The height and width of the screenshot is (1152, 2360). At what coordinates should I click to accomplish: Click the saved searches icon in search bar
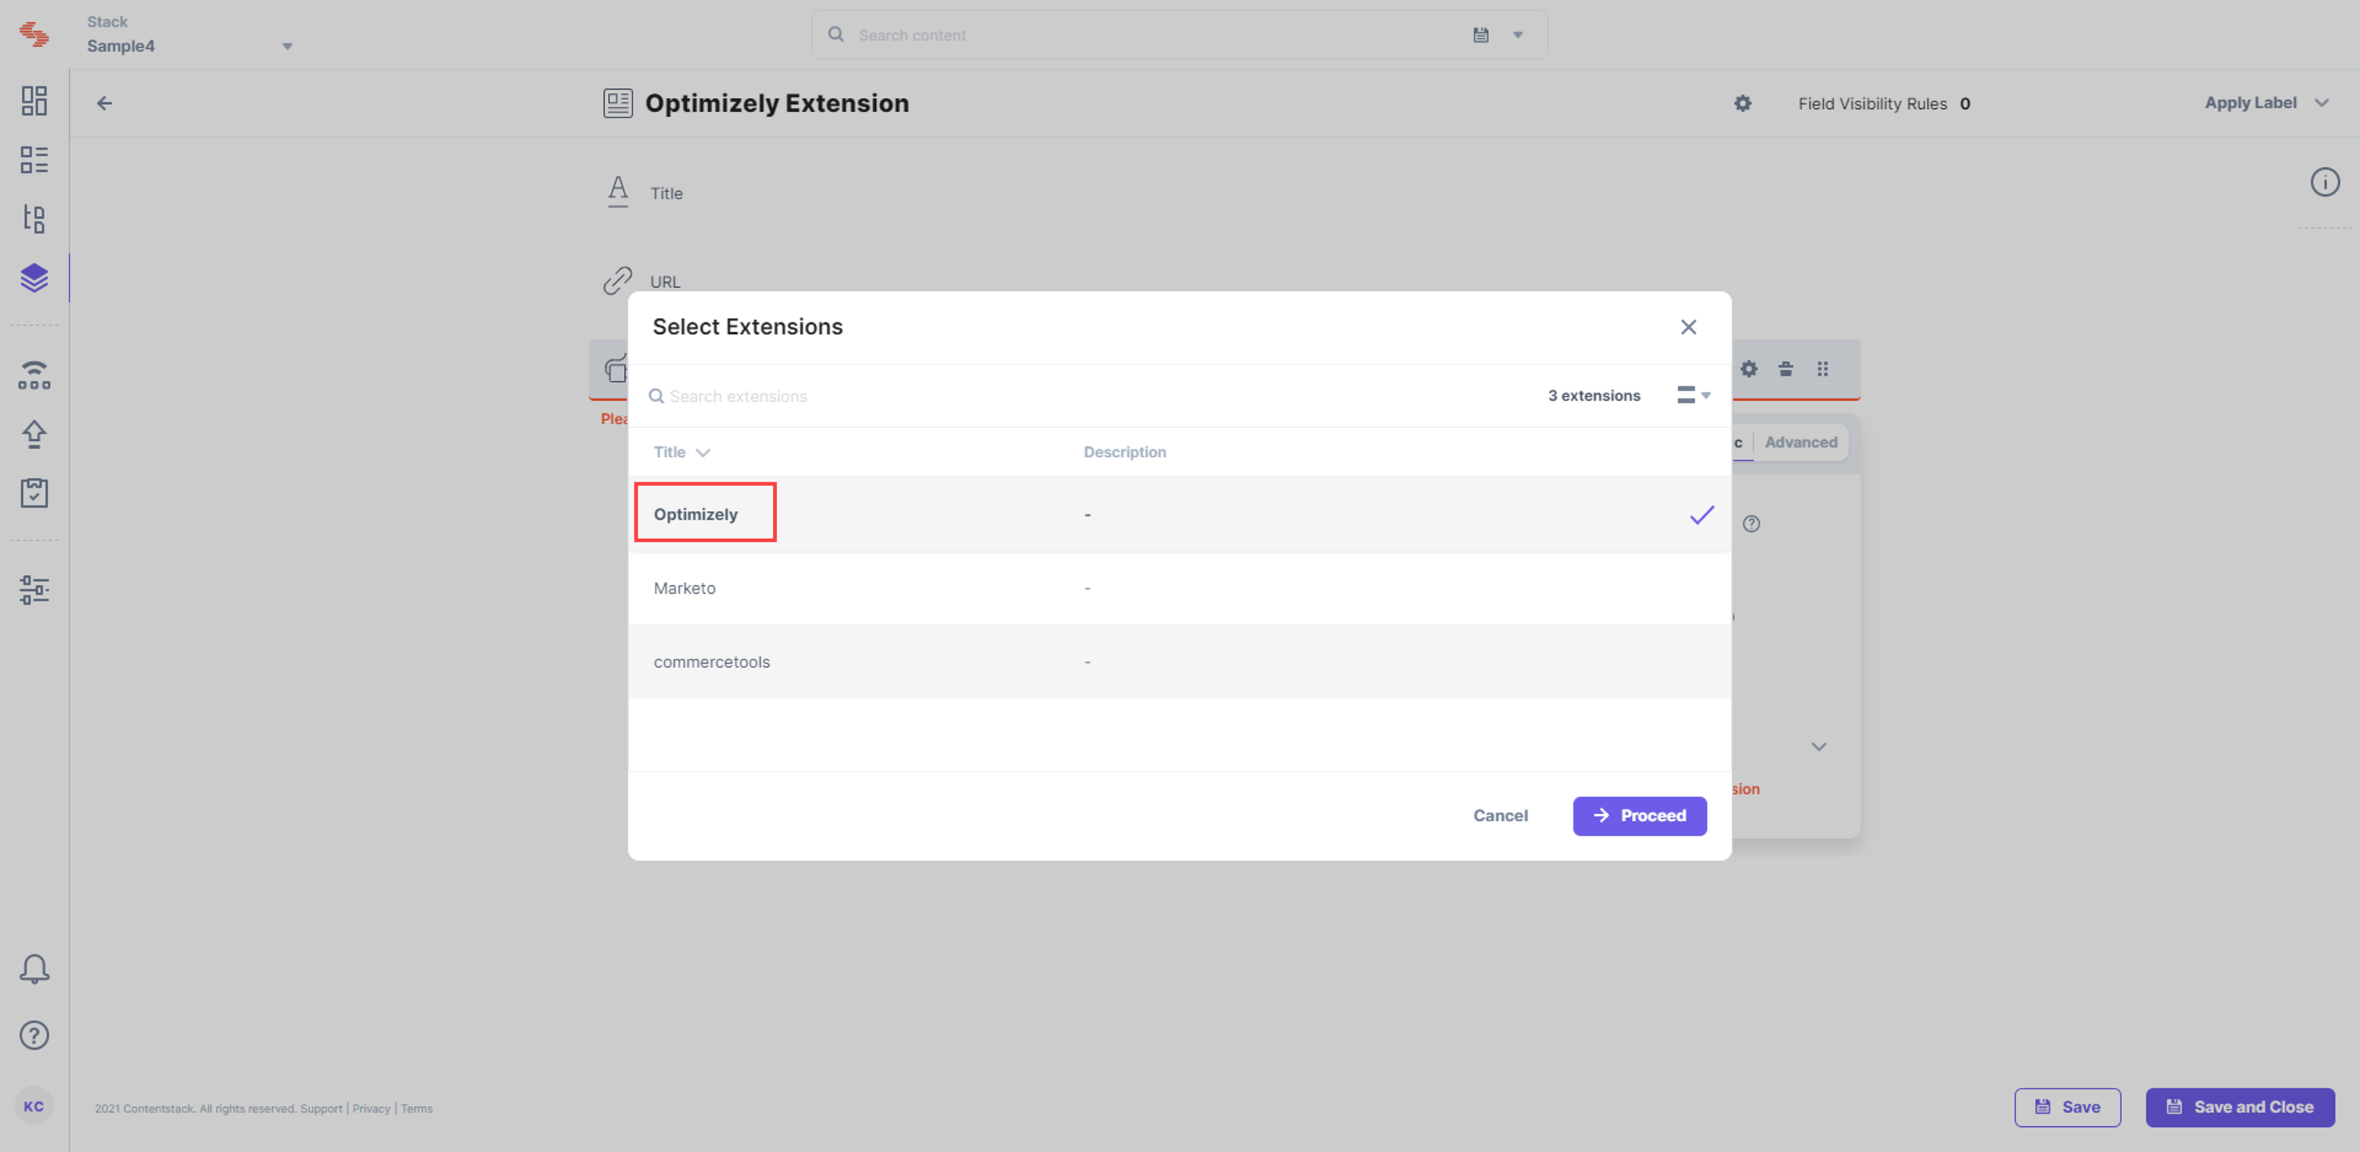[x=1481, y=35]
